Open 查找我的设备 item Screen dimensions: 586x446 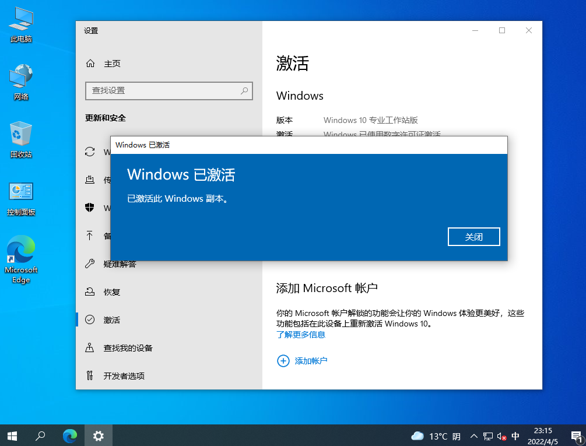pyautogui.click(x=128, y=348)
